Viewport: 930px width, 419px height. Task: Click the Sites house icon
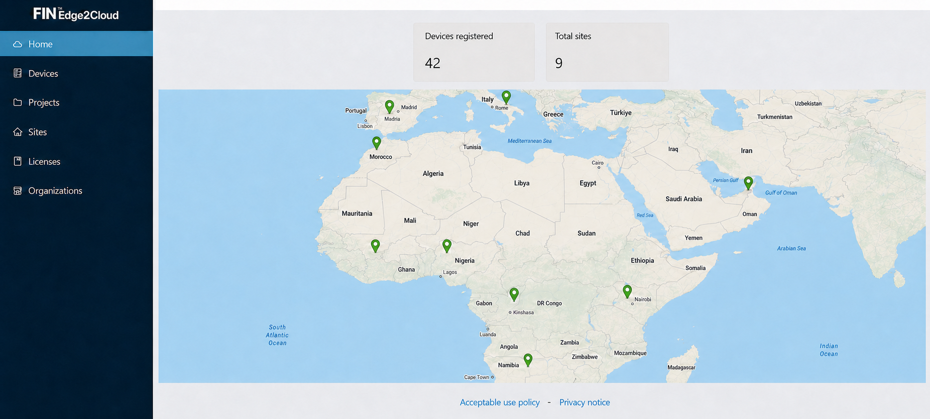tap(17, 132)
